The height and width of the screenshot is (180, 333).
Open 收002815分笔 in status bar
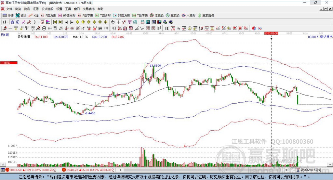[311, 170]
